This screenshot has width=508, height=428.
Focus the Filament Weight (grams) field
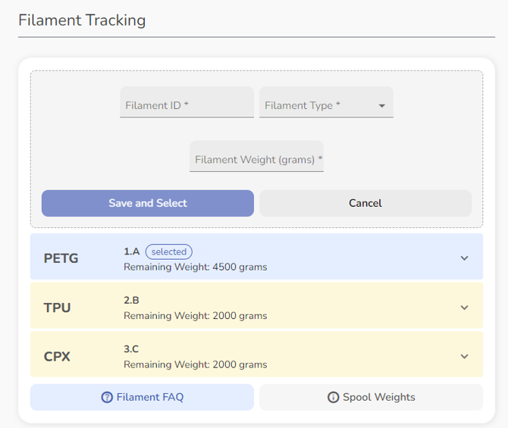click(x=256, y=160)
